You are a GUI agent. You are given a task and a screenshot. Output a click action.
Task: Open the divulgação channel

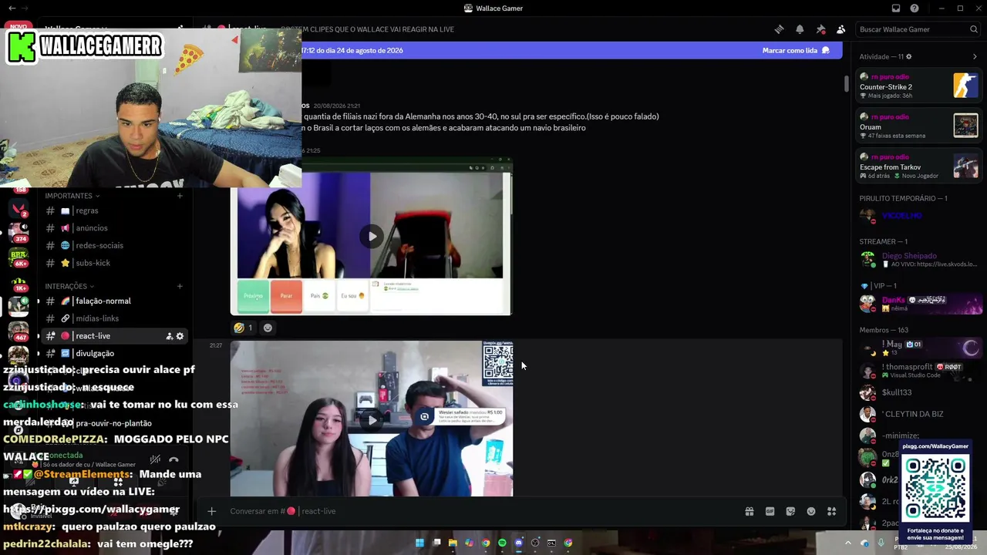tap(114, 353)
